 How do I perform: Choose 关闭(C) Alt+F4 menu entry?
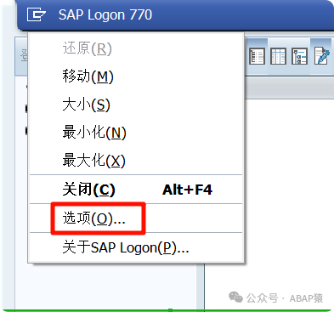point(136,190)
